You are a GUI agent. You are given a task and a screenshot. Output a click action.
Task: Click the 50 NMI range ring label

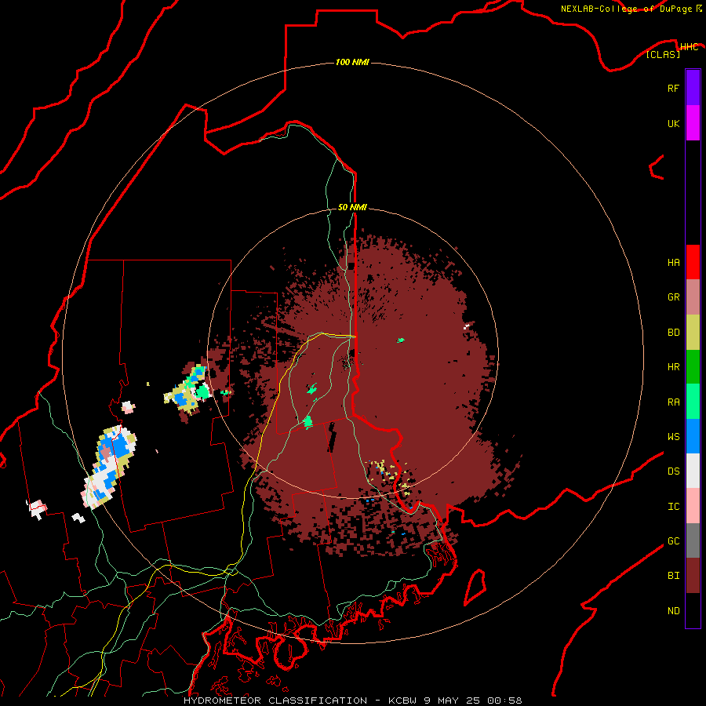click(x=352, y=207)
